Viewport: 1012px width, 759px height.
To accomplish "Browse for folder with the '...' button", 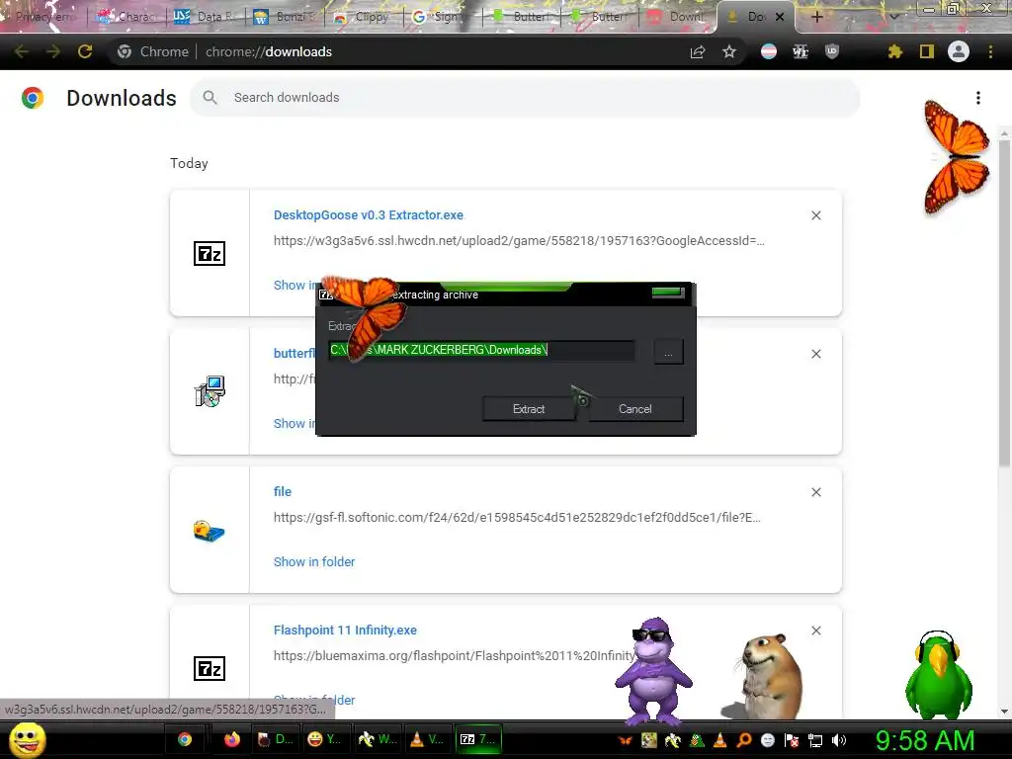I will click(x=669, y=353).
